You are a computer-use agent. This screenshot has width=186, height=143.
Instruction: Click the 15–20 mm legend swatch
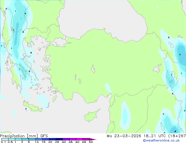coord(46,139)
